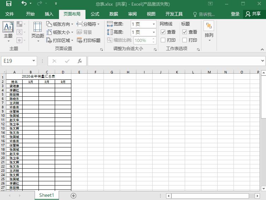Open the theme colors dropdown icon
Screen dimensions: 266x200
[21, 24]
